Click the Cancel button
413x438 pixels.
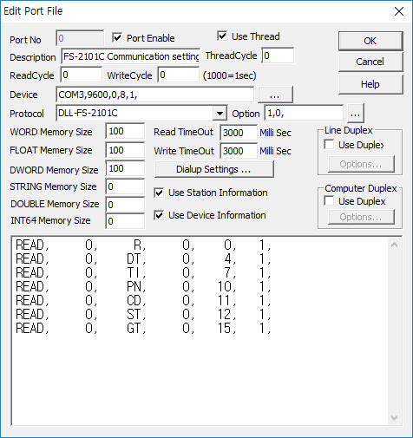pyautogui.click(x=370, y=62)
